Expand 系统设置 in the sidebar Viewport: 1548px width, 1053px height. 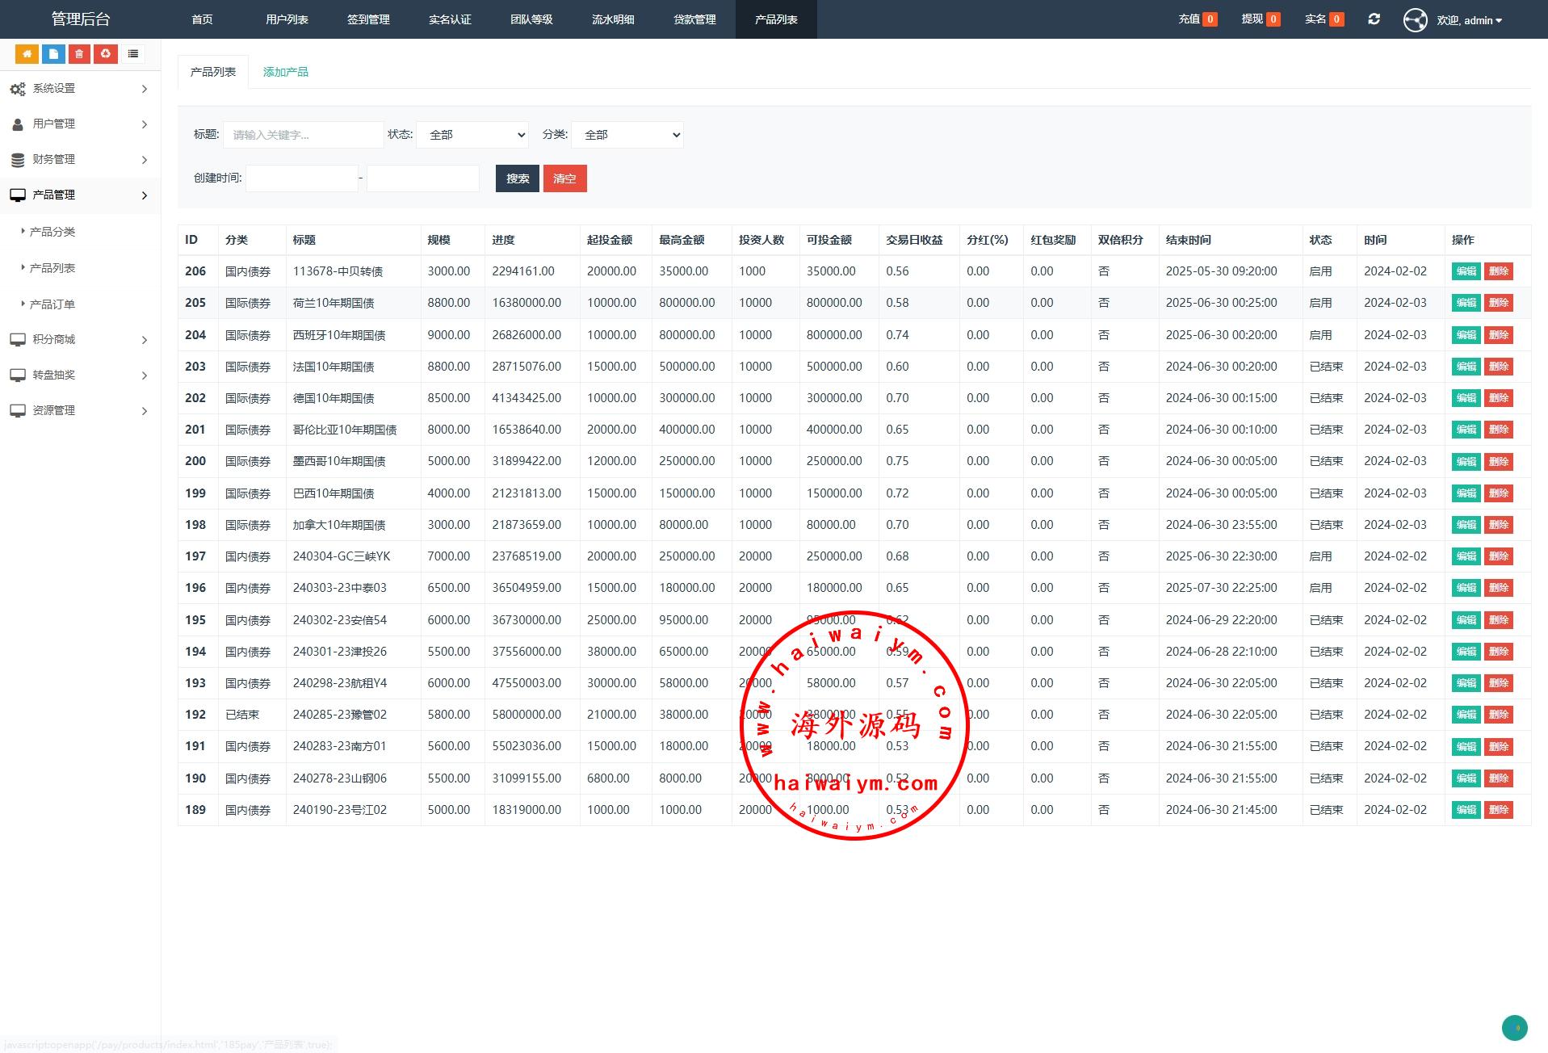[80, 89]
